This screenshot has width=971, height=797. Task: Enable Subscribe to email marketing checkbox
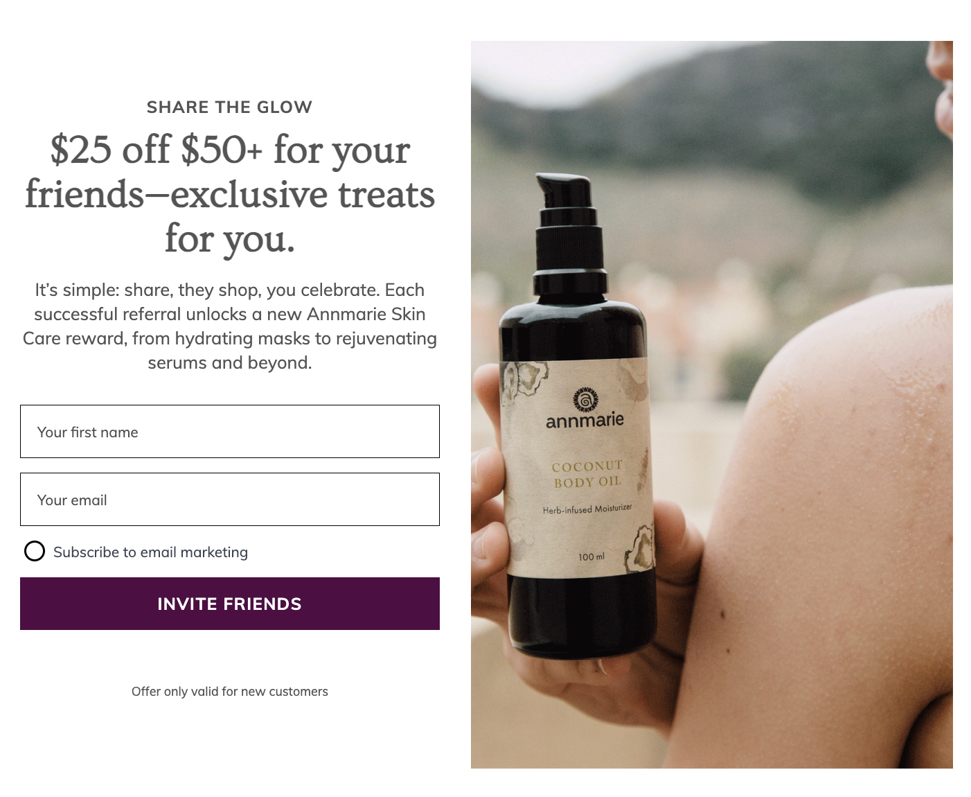pos(35,552)
